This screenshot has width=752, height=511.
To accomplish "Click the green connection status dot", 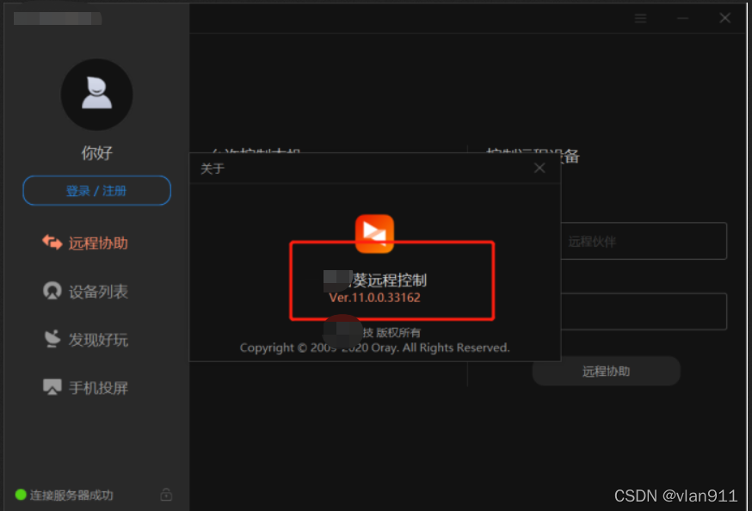I will (21, 495).
